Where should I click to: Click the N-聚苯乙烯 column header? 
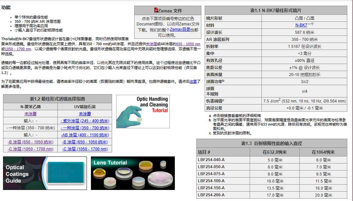(x=31, y=107)
